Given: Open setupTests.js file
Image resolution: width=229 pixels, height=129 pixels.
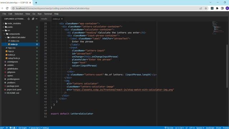Looking at the screenshot, I should [x=14, y=58].
